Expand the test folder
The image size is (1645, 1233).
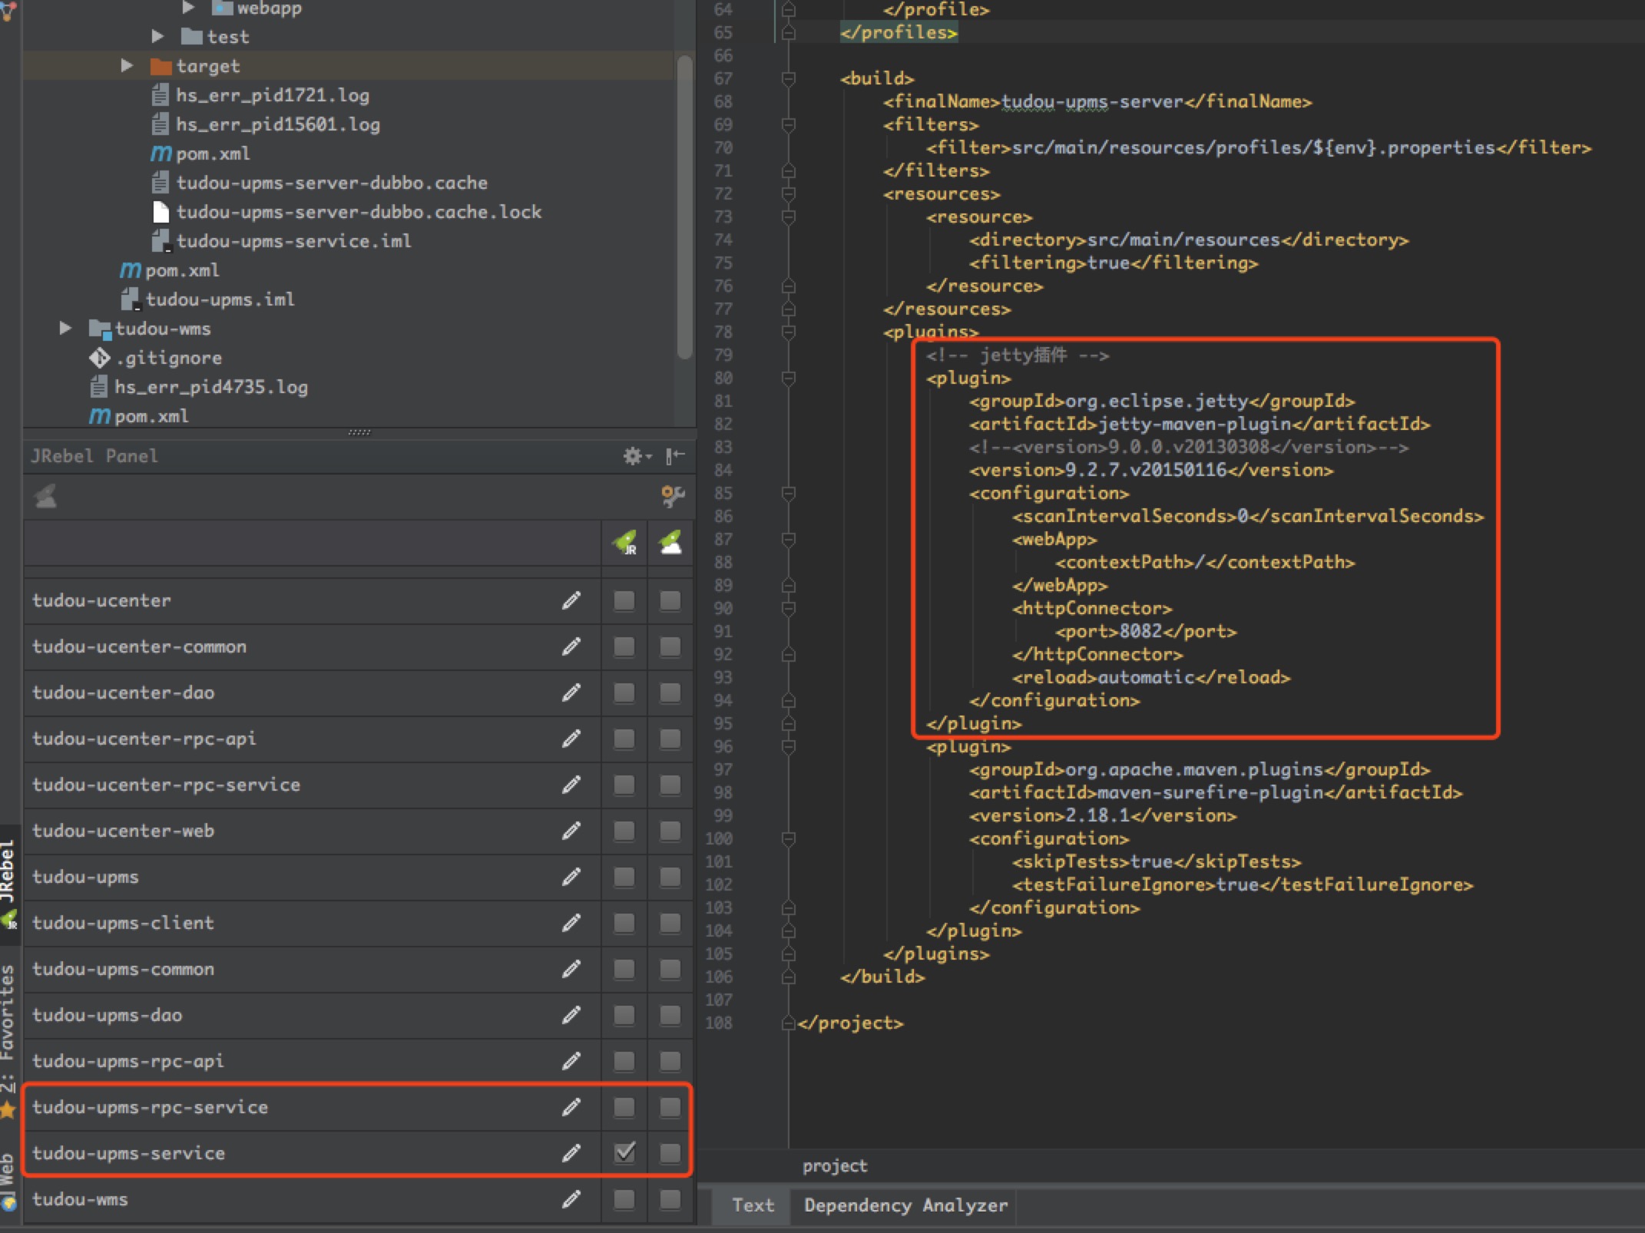coord(157,36)
